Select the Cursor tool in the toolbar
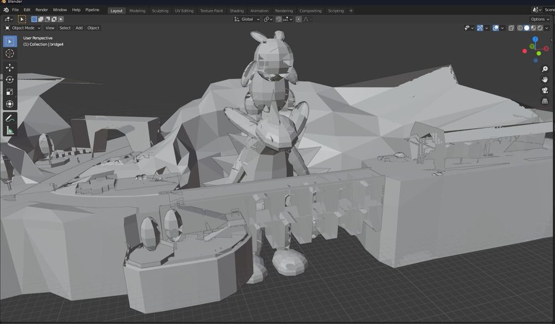555x324 pixels. coord(10,54)
